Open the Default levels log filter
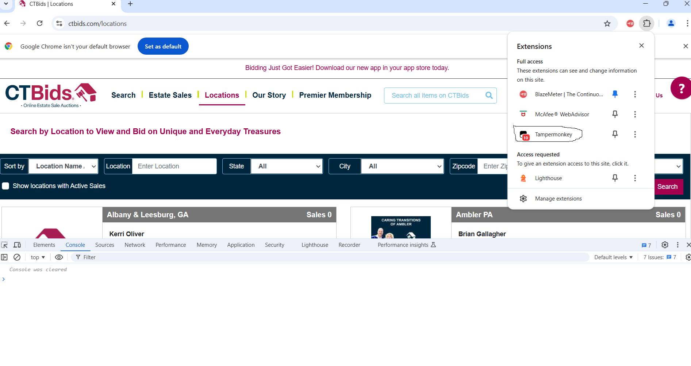 [613, 257]
